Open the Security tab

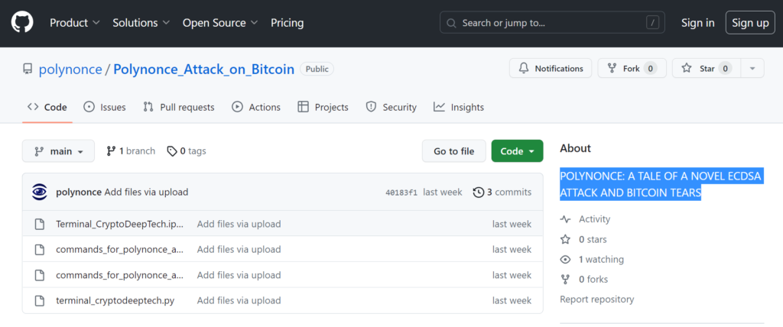point(391,107)
